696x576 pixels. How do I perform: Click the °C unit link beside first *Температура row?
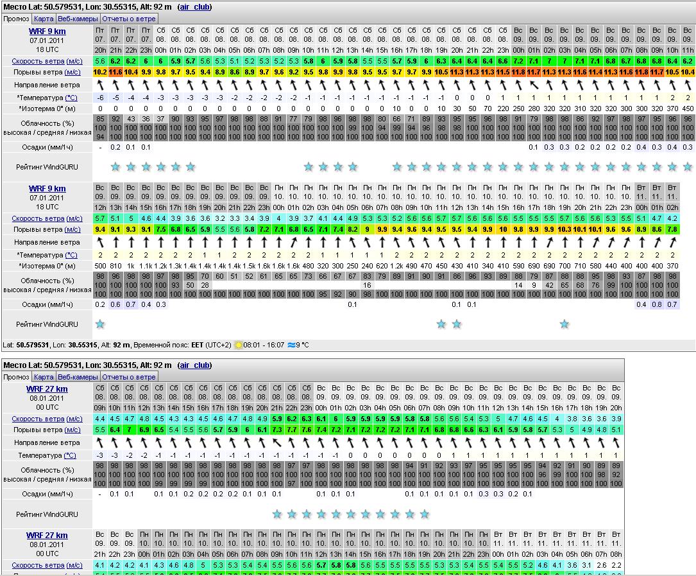[72, 97]
